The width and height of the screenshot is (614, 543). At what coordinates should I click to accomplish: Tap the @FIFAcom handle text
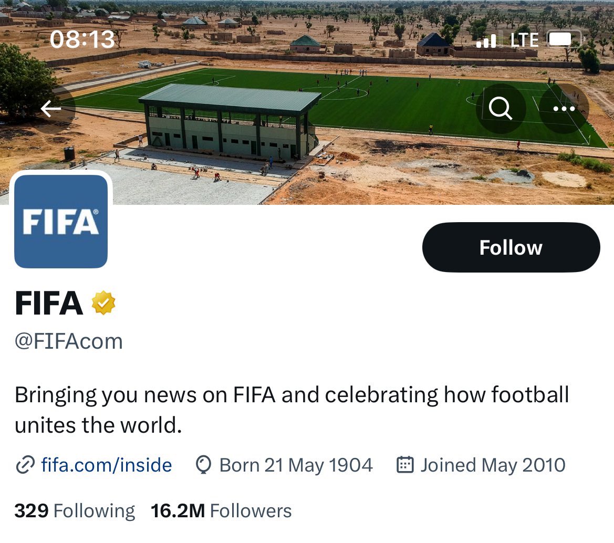[x=69, y=341]
